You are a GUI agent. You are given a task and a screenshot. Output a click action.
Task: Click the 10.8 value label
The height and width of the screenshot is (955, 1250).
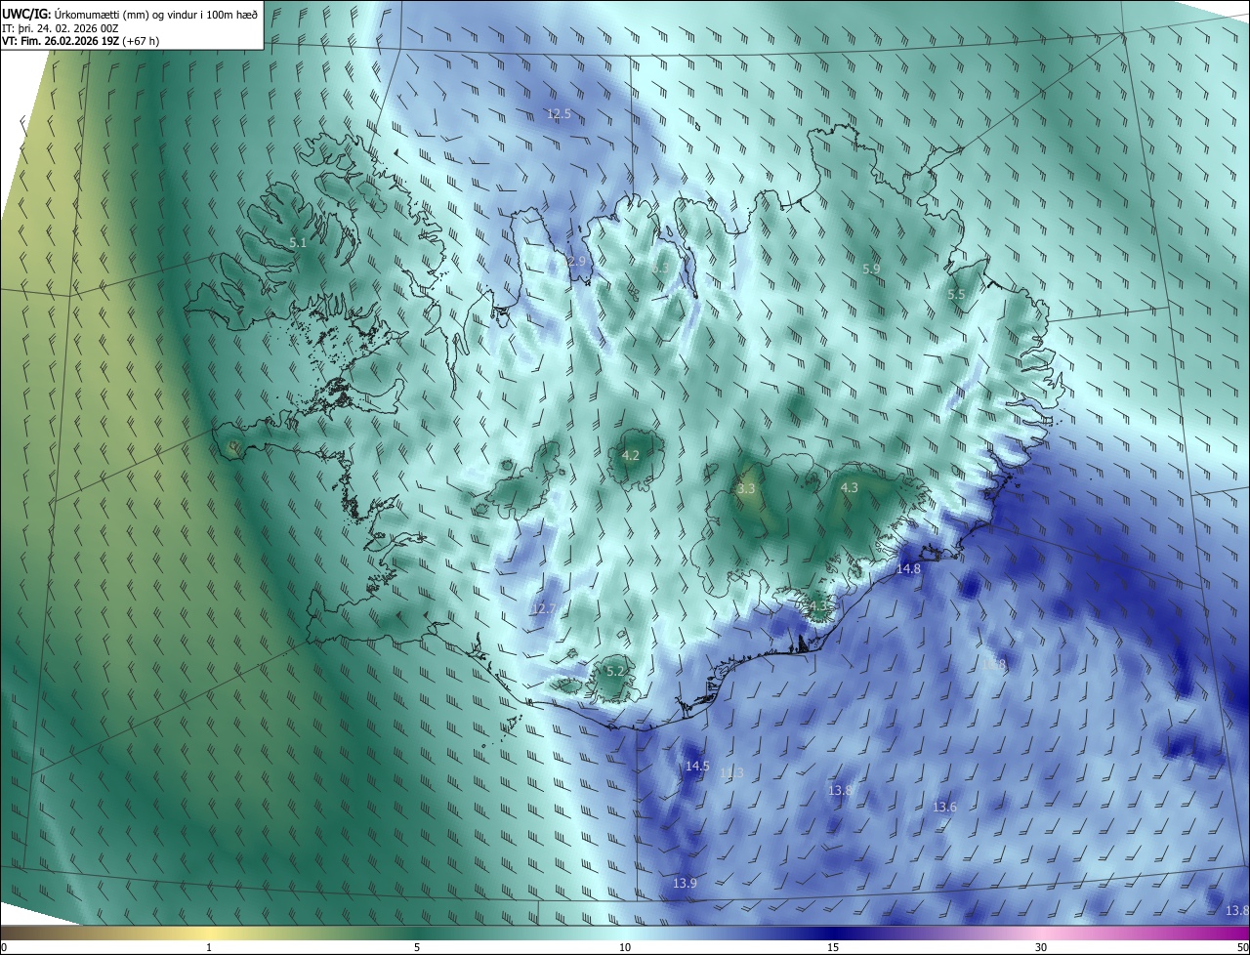click(993, 665)
